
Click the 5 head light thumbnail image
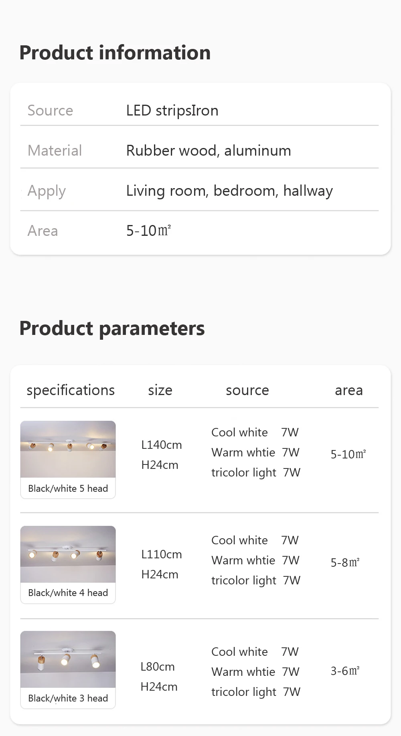(68, 449)
